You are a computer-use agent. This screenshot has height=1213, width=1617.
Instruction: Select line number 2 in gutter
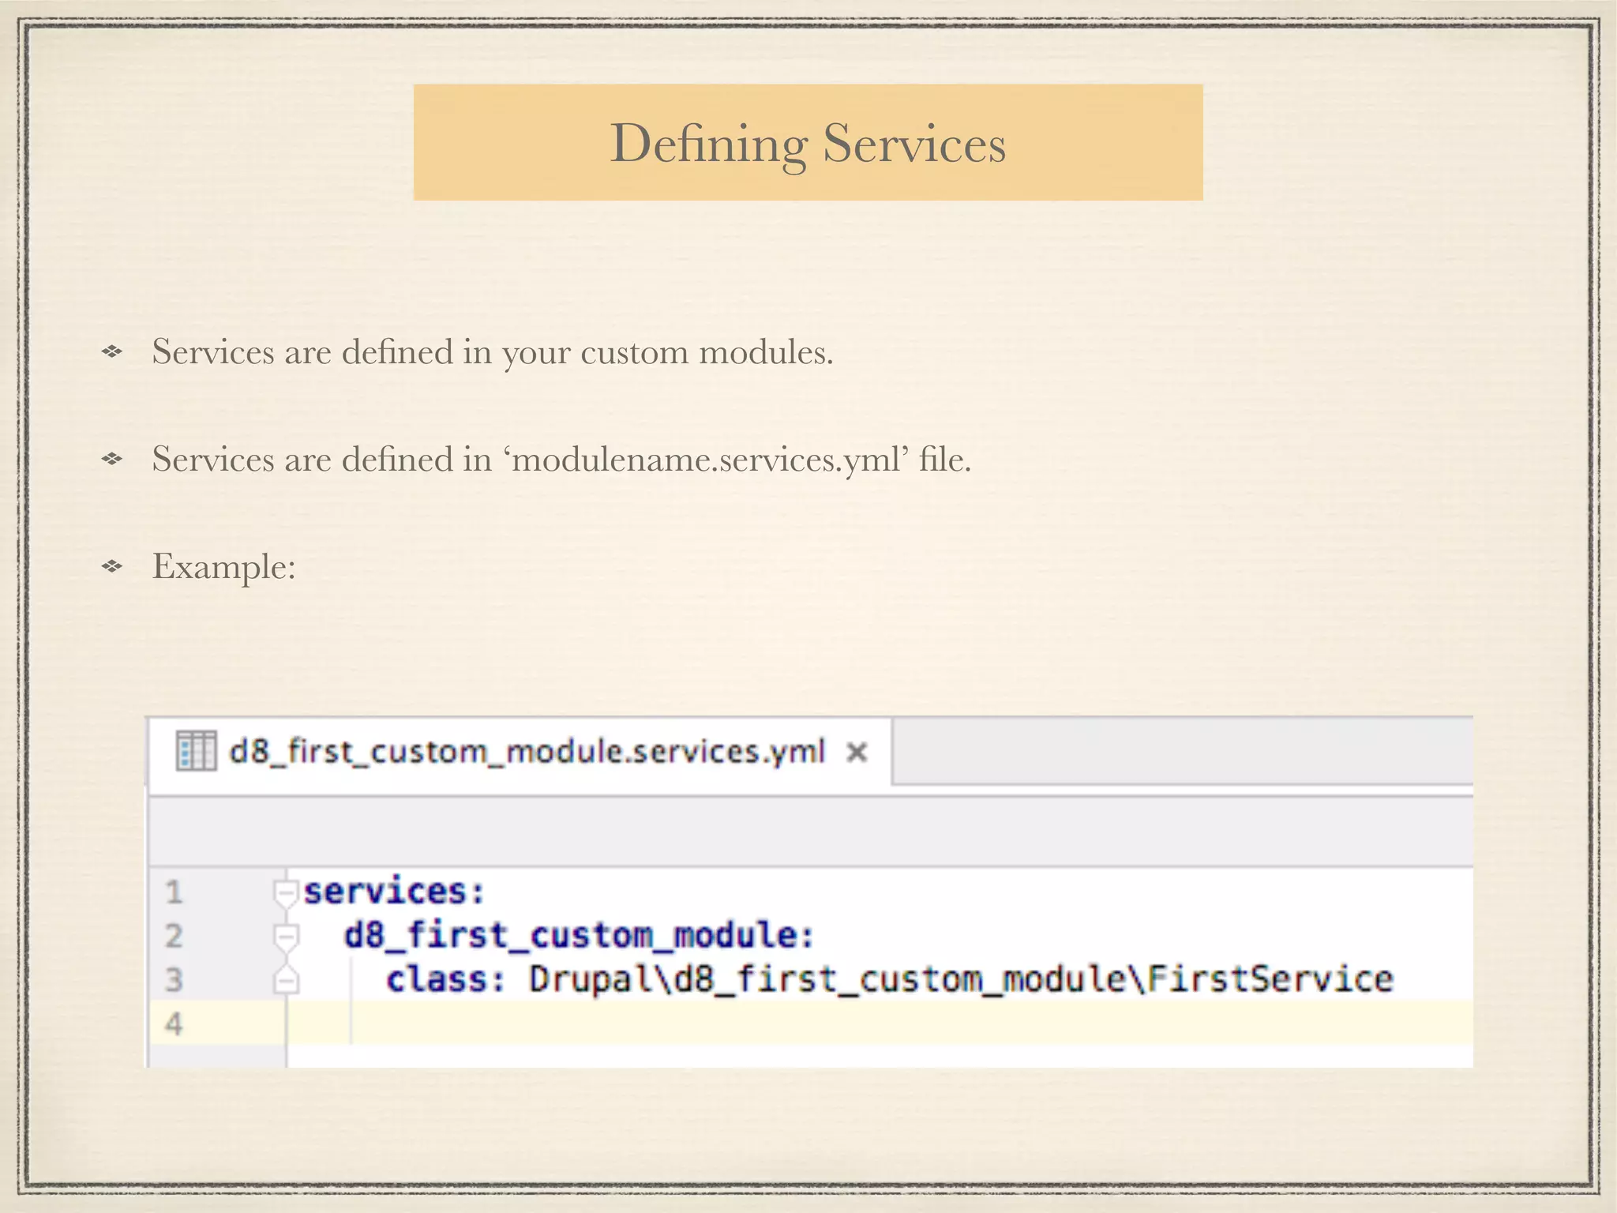[174, 937]
